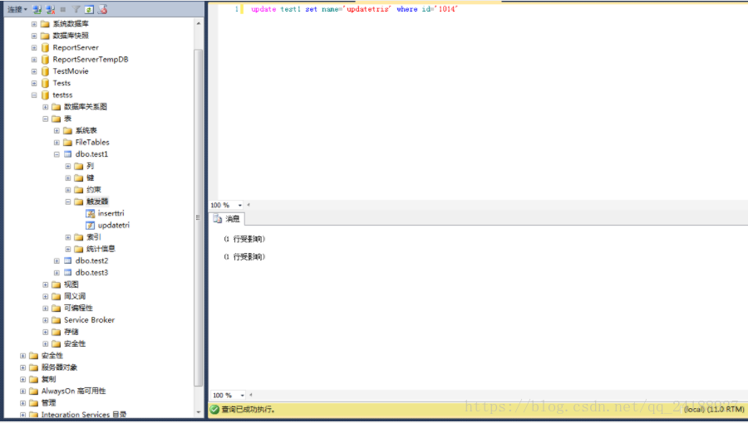Expand the 视图 views node
Screen dimensions: 748x423
coord(46,284)
